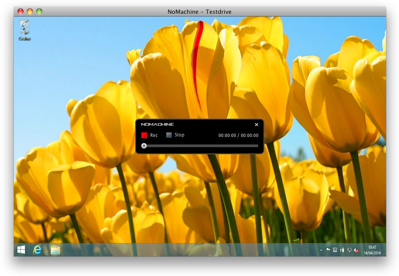
Task: Open the Action Center flag icon
Action: (x=328, y=250)
